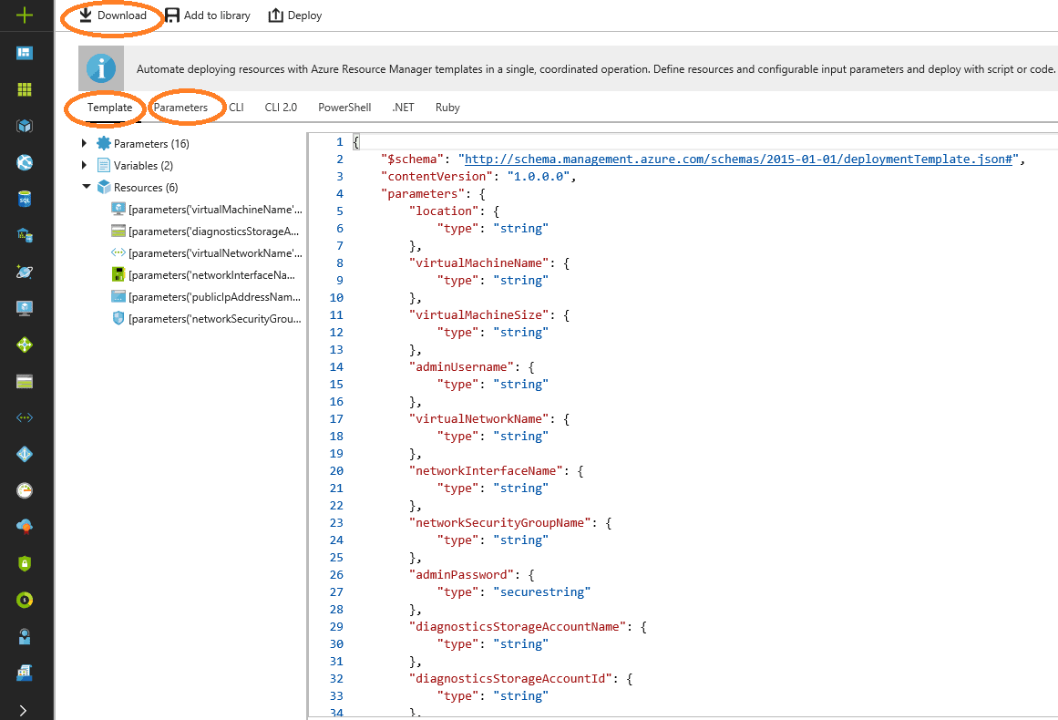Click the "1.0.0.0" version value
Viewport: 1058px width, 720px height.
(x=538, y=176)
